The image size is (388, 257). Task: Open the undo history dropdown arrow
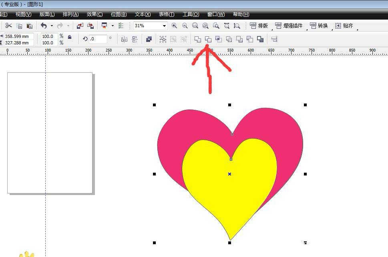point(52,26)
